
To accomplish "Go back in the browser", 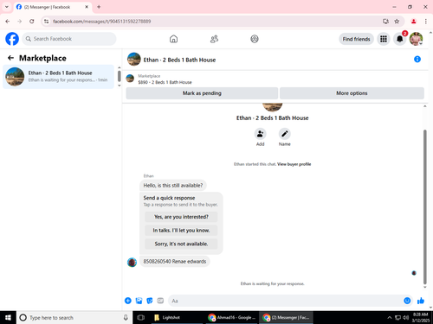I will (x=8, y=22).
